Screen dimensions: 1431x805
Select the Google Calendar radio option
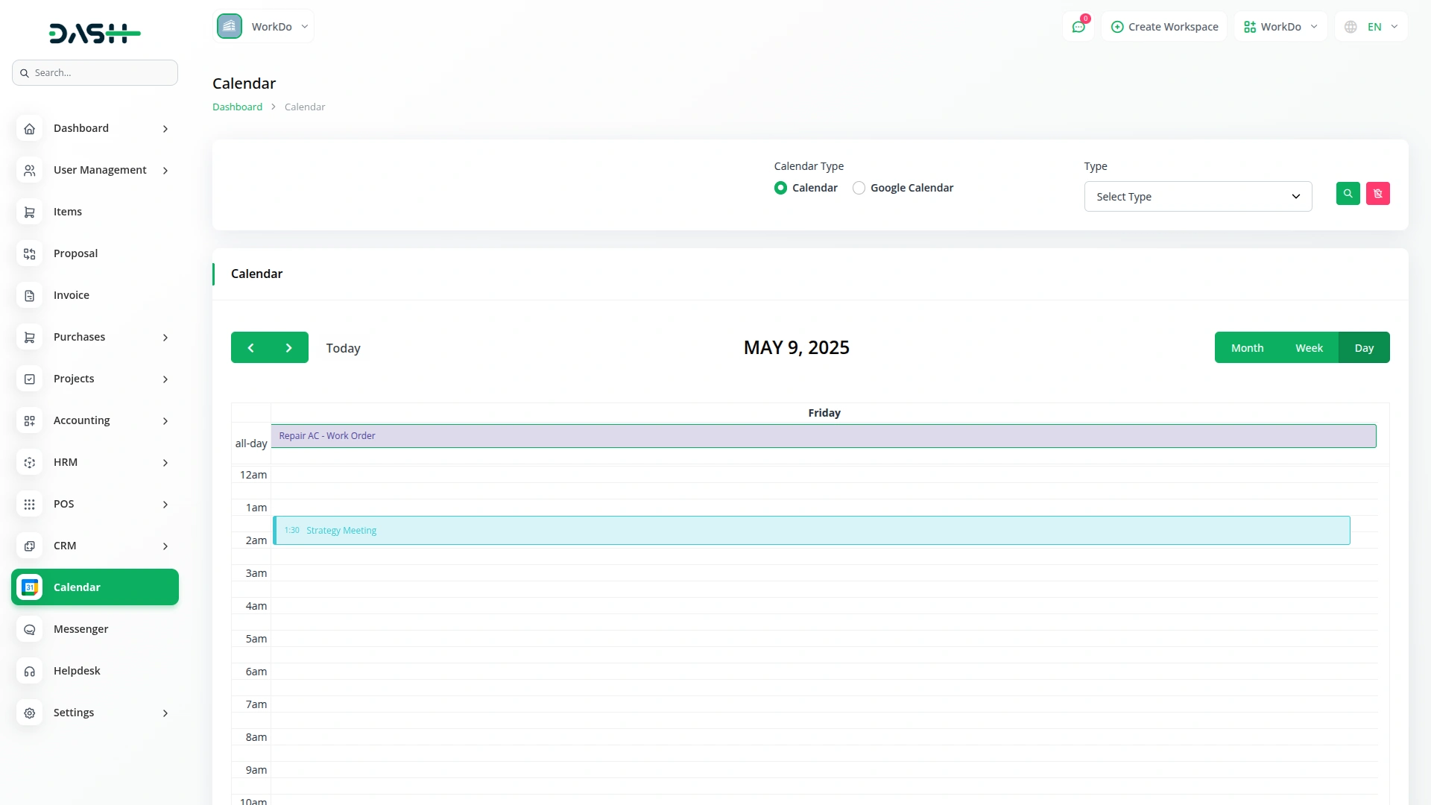tap(859, 188)
